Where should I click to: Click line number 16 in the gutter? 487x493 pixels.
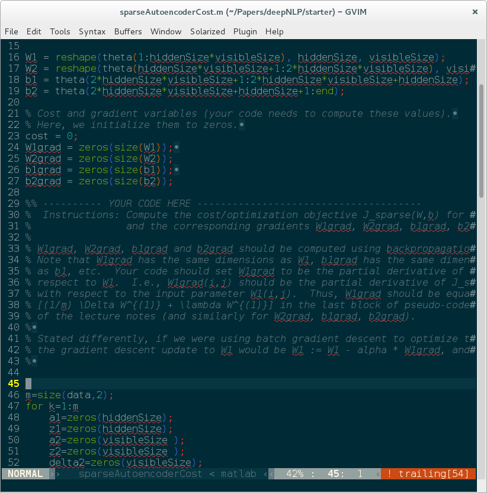tap(14, 57)
